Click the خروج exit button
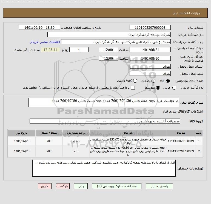This screenshot has width=211, height=204. [45, 186]
